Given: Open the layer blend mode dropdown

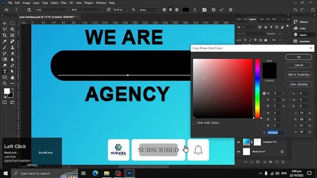Looking at the screenshot, I should [x=250, y=34].
